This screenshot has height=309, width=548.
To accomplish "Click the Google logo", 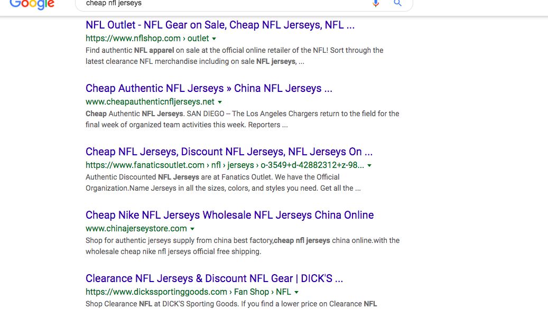I will coord(32,5).
